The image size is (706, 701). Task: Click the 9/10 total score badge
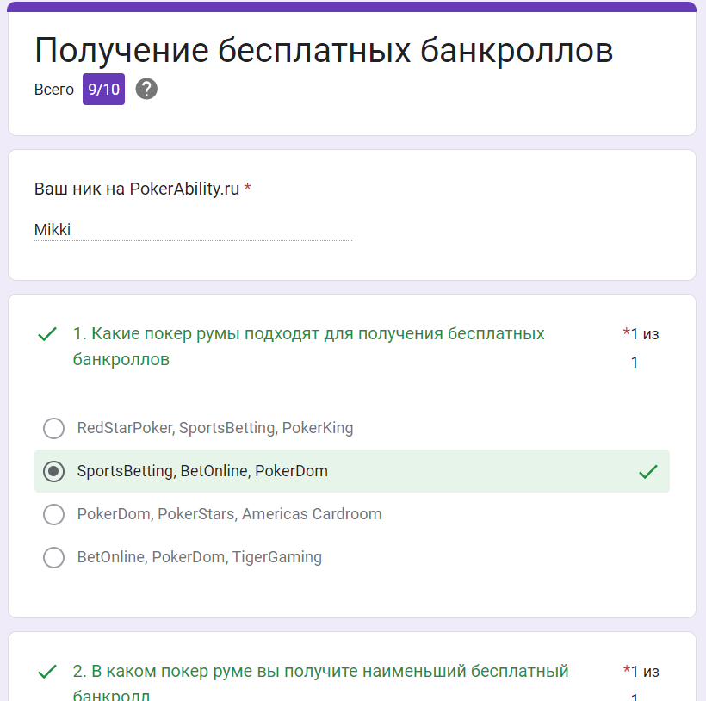(103, 90)
